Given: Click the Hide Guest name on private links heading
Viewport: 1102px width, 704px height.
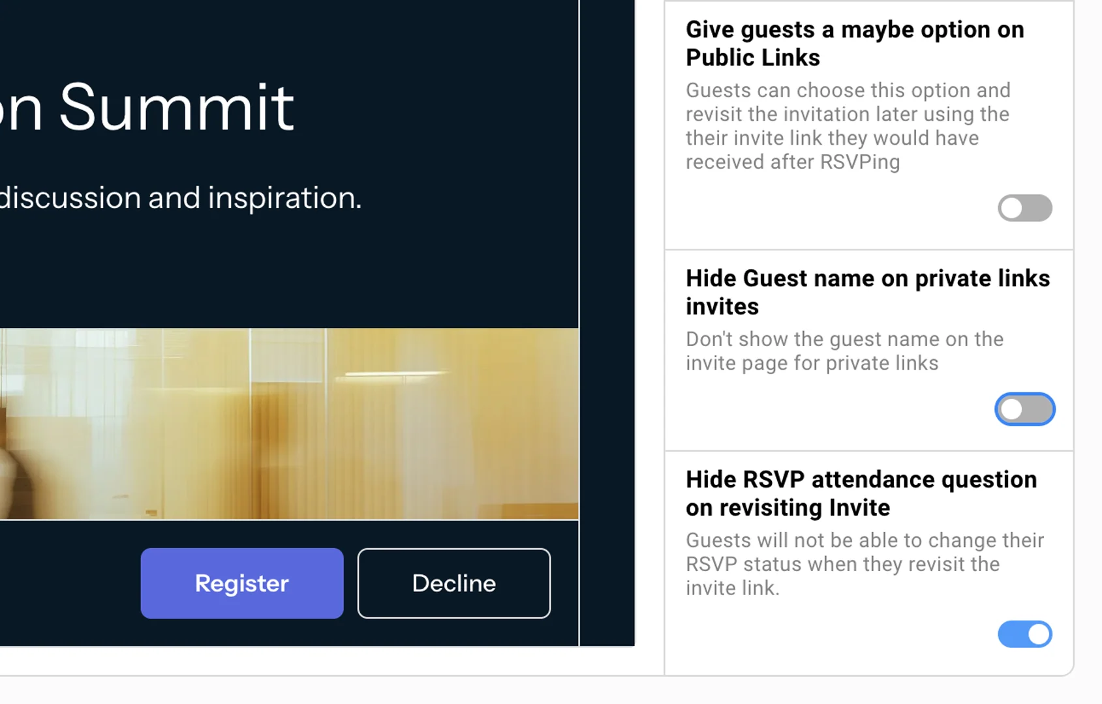Looking at the screenshot, I should point(868,292).
